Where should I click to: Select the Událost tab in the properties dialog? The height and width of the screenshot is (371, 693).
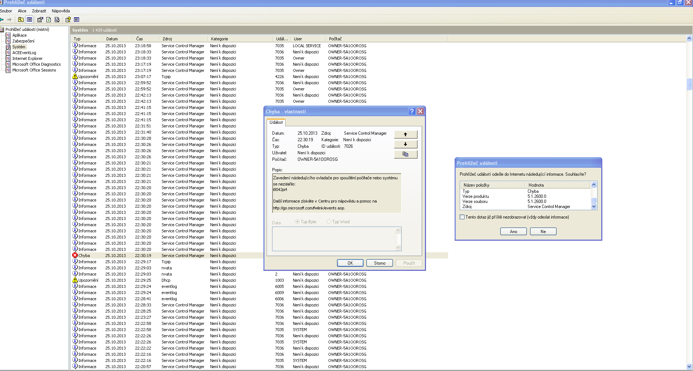(x=276, y=122)
